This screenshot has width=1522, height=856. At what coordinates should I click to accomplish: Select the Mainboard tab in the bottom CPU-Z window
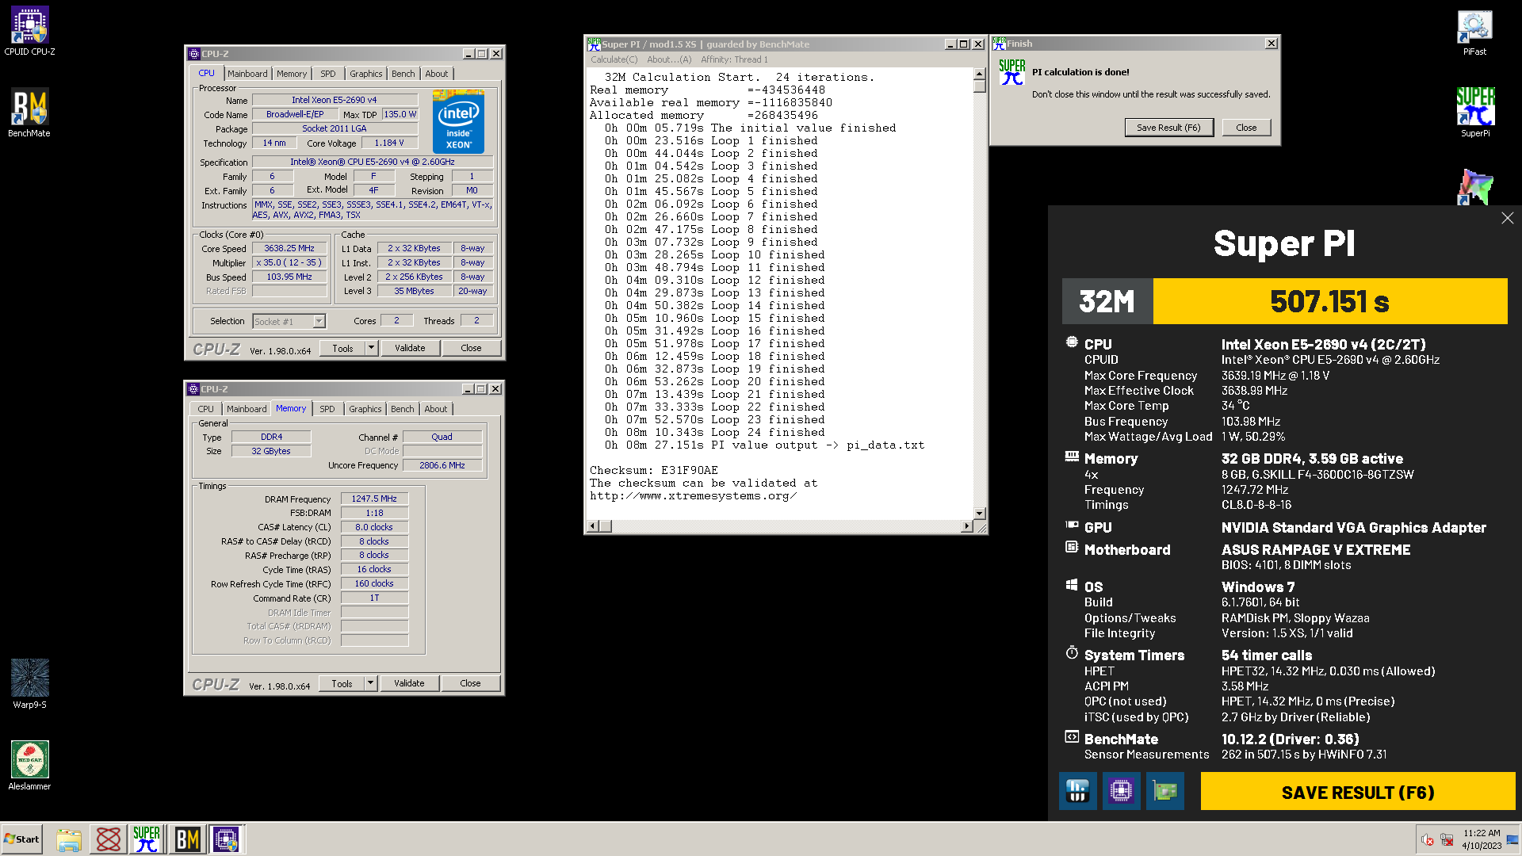247,409
